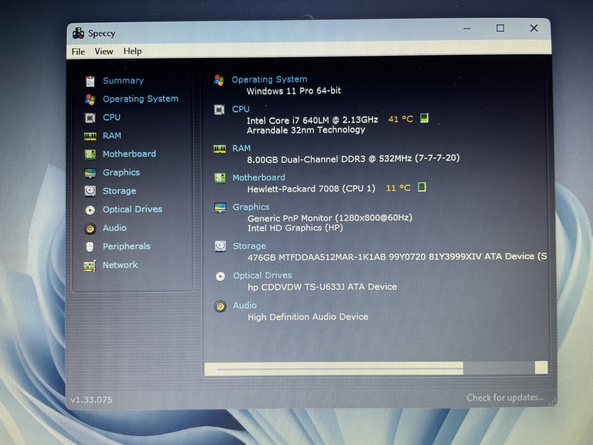Click the horizontal scrollbar right end button
The width and height of the screenshot is (593, 445).
coord(541,367)
